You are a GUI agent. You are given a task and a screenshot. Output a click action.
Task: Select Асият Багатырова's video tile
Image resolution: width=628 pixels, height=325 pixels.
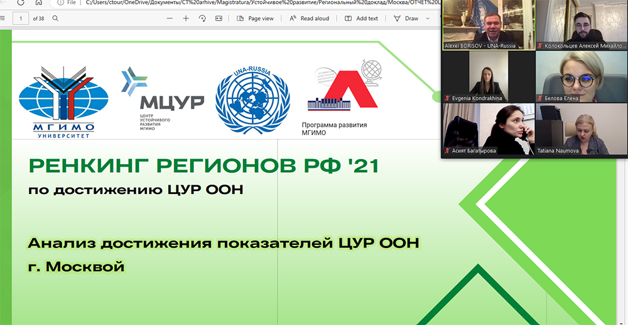[x=489, y=129]
